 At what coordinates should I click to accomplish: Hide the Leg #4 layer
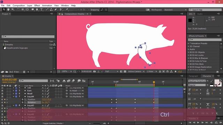tap(2, 97)
